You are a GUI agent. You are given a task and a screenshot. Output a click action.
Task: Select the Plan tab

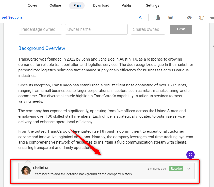click(77, 5)
